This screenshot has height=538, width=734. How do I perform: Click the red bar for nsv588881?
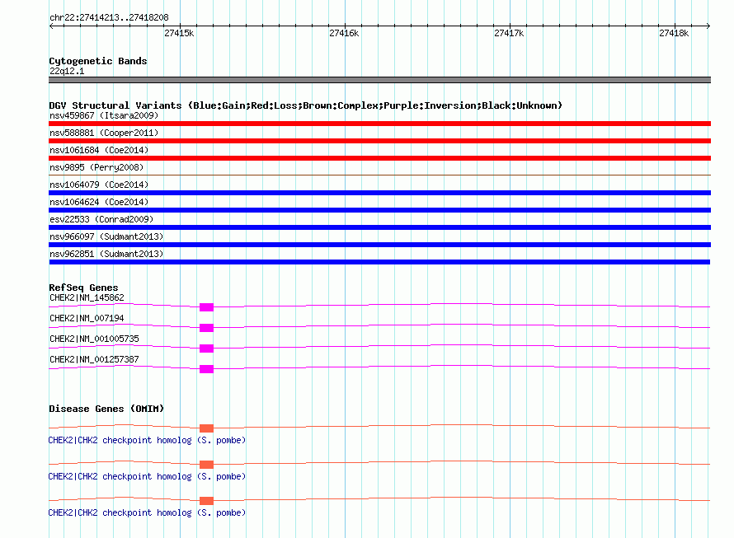[379, 141]
